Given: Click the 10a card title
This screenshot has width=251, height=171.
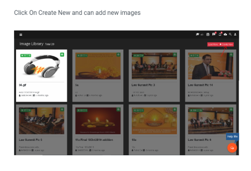Looking at the screenshot, I should point(134,140).
